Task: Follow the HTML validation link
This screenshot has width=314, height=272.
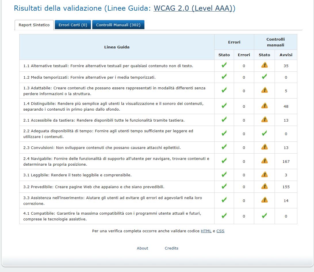Action: [206, 231]
